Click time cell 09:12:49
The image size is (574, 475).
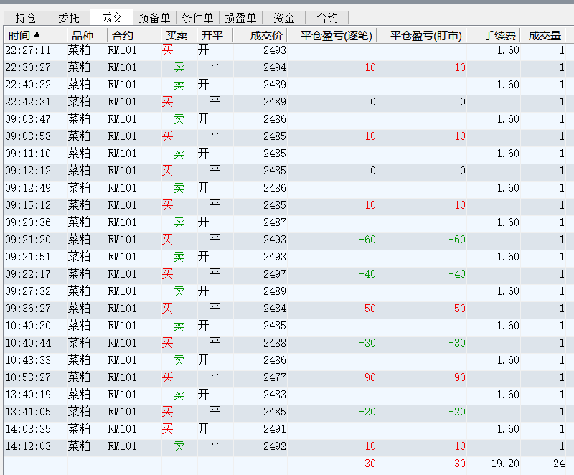28,188
